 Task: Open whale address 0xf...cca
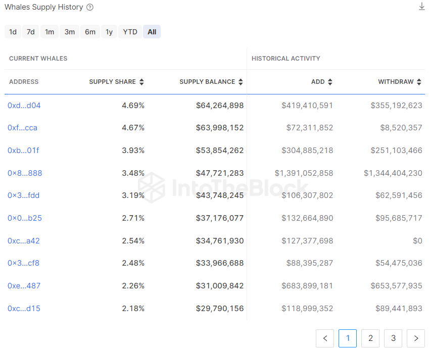coord(22,128)
